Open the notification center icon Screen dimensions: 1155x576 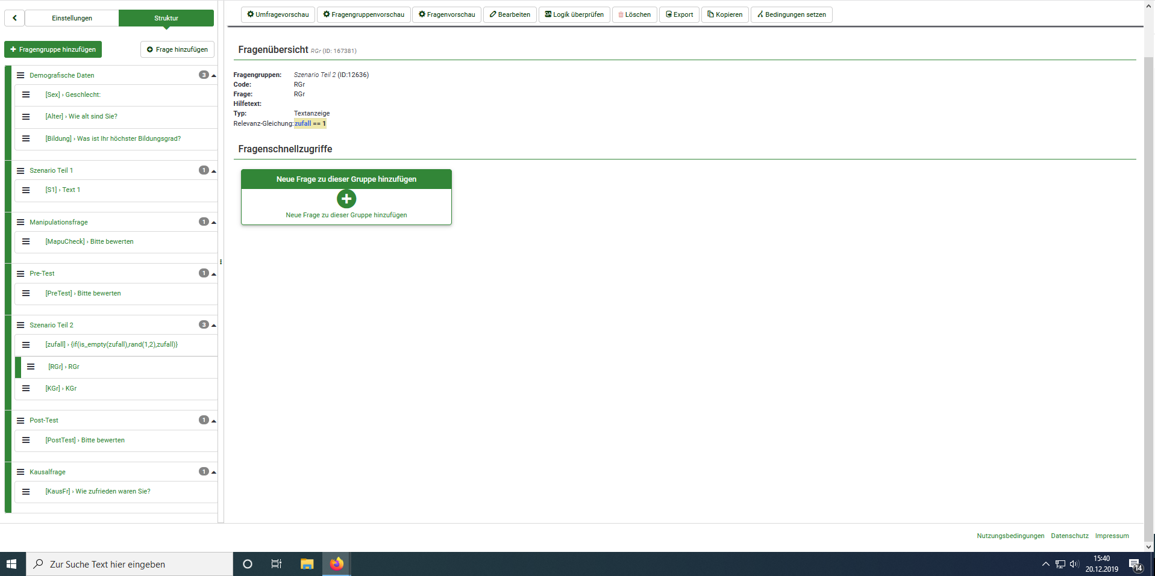[1135, 565]
